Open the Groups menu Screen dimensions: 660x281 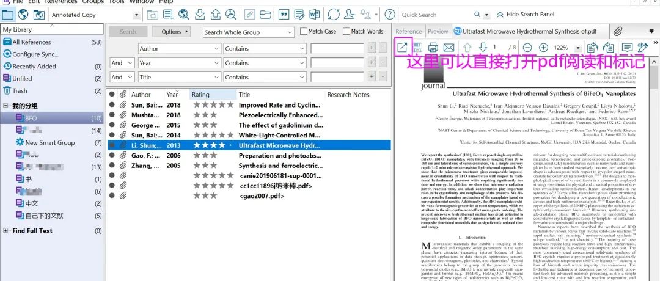[93, 2]
